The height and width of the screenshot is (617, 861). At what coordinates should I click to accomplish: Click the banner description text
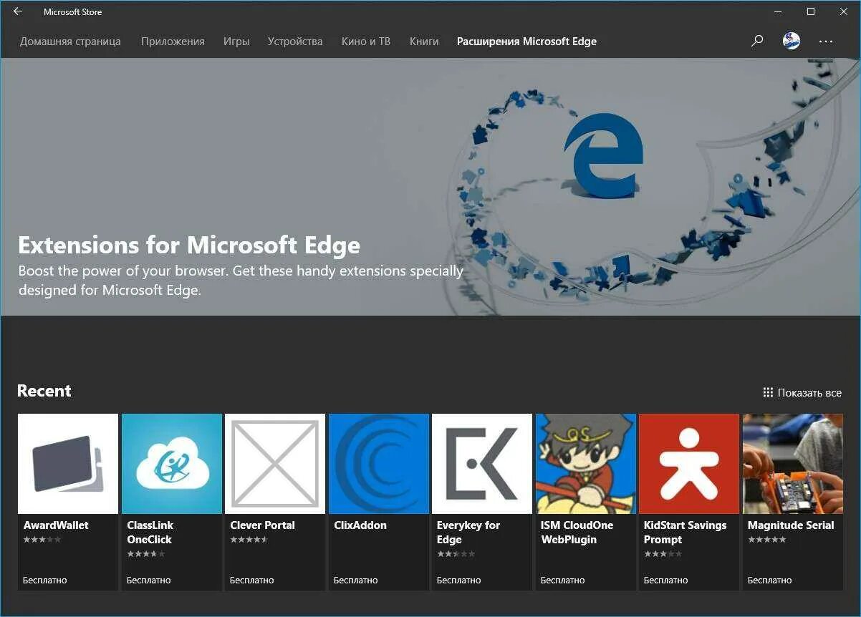(x=241, y=281)
